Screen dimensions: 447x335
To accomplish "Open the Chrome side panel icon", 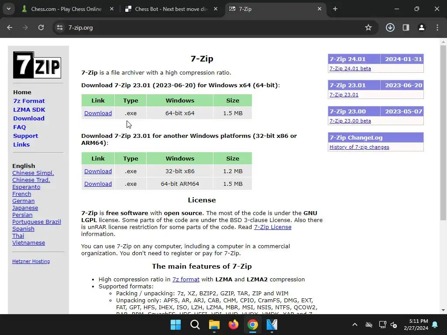I will (406, 27).
